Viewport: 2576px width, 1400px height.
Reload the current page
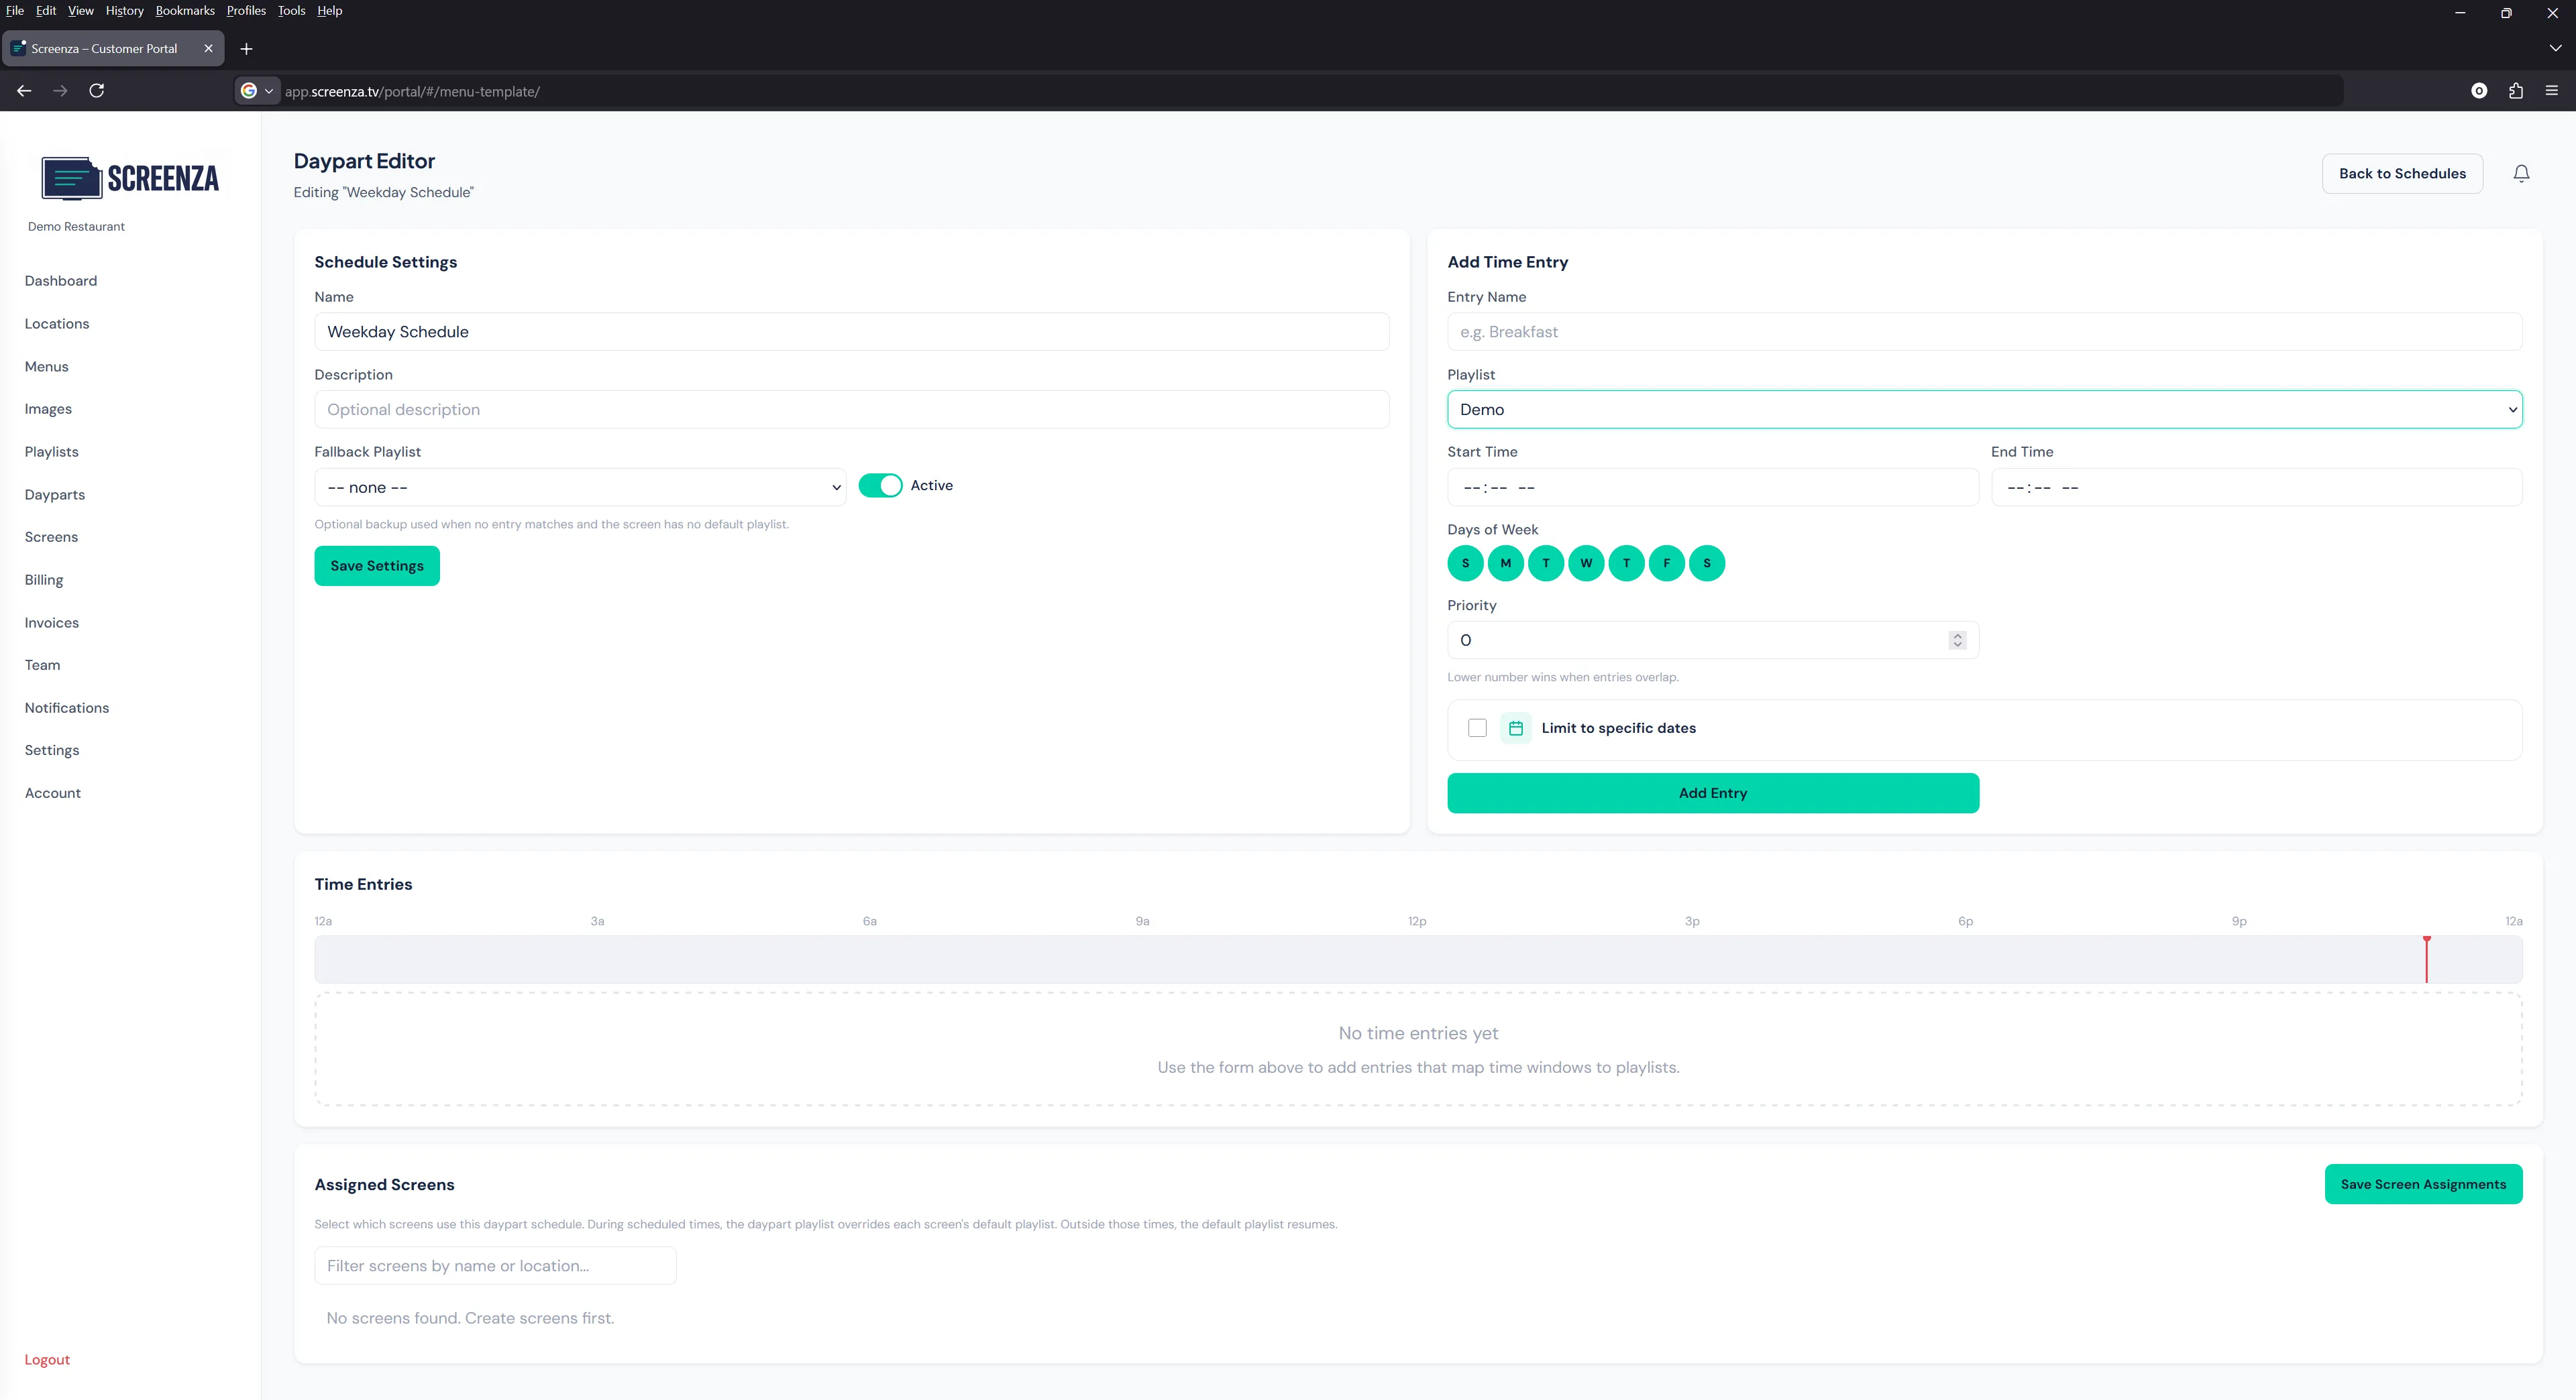(x=97, y=91)
